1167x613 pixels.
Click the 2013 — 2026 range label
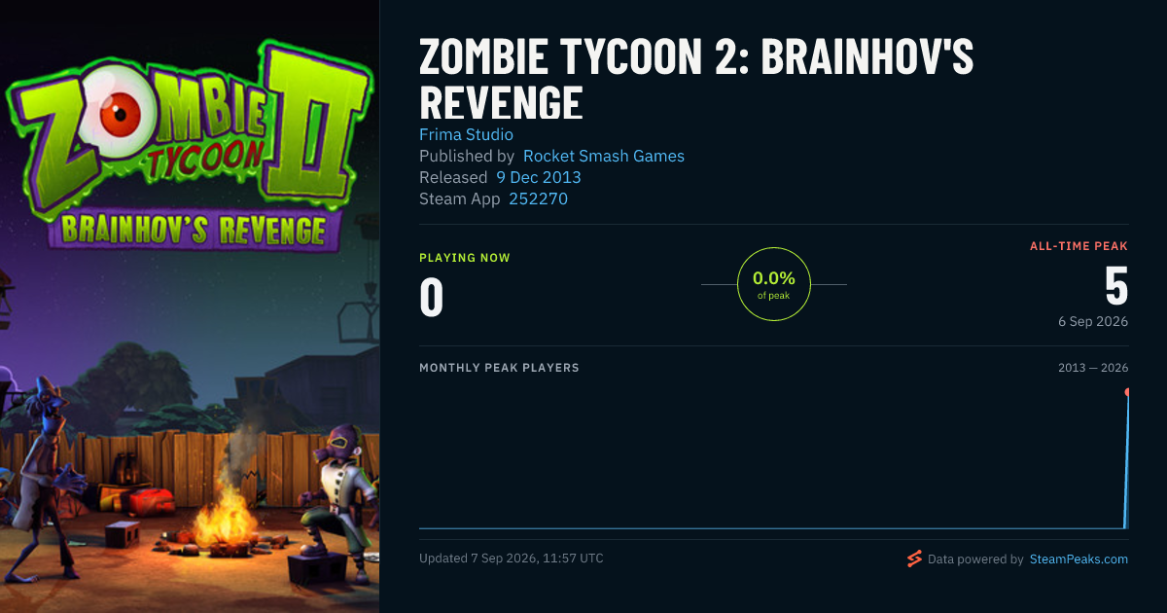pyautogui.click(x=1093, y=368)
